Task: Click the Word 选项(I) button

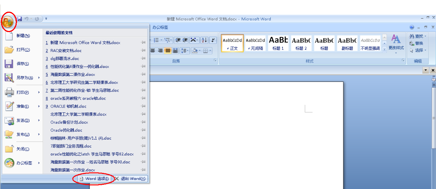Action: pos(95,179)
